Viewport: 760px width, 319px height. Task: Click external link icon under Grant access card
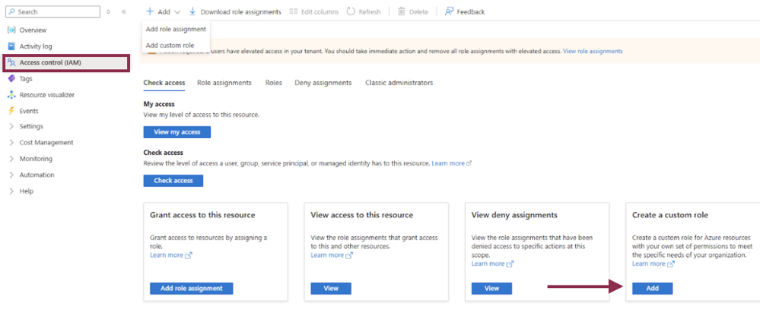(x=189, y=255)
